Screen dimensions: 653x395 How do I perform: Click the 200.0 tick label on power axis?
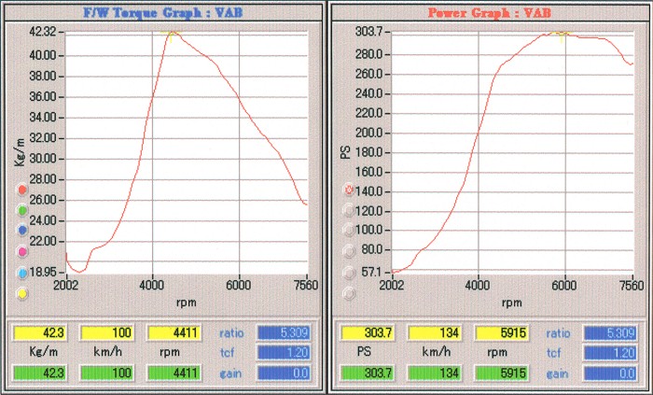[x=369, y=133]
